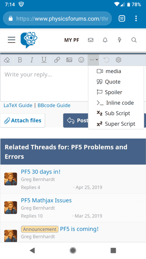The height and width of the screenshot is (259, 146).
Task: Tap the Android home navigation button
Action: pos(73,250)
